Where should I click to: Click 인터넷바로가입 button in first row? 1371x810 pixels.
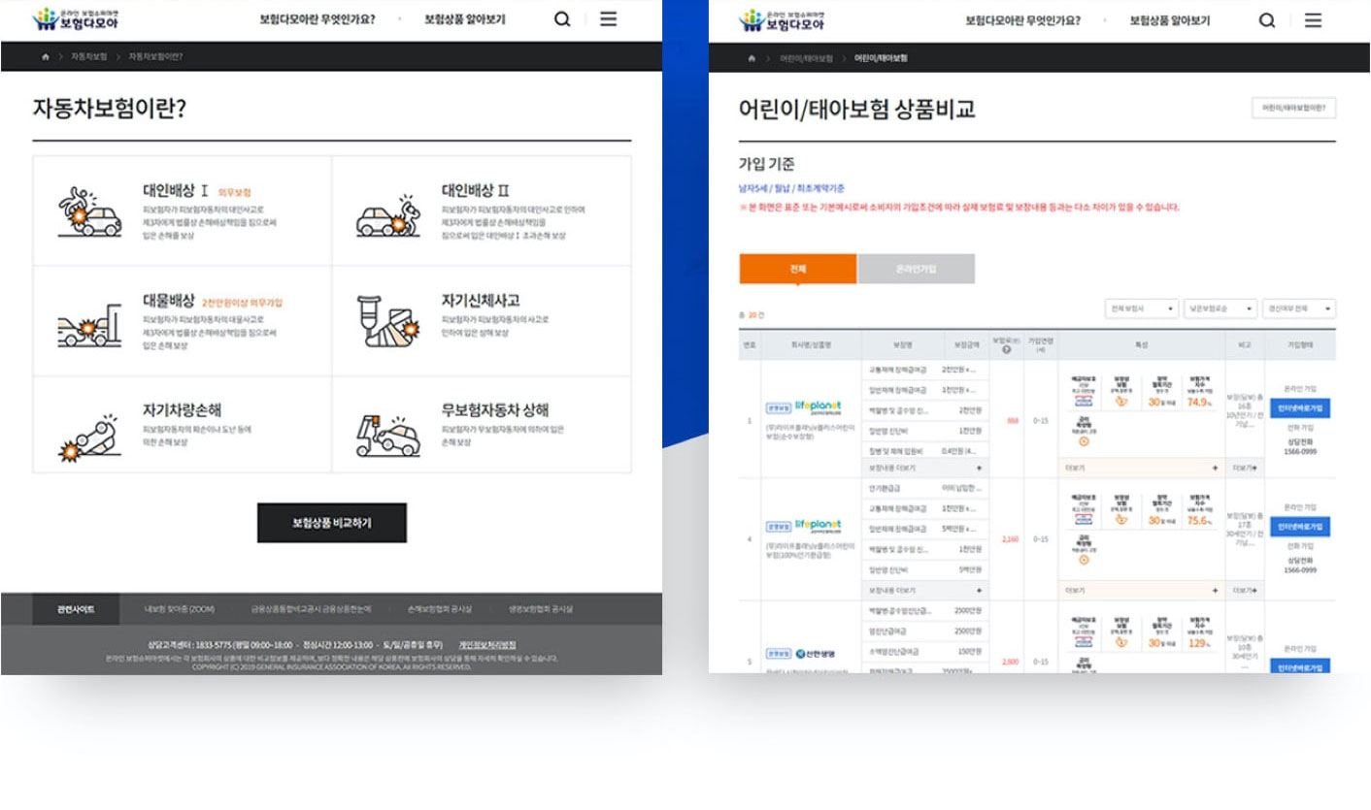(x=1299, y=408)
